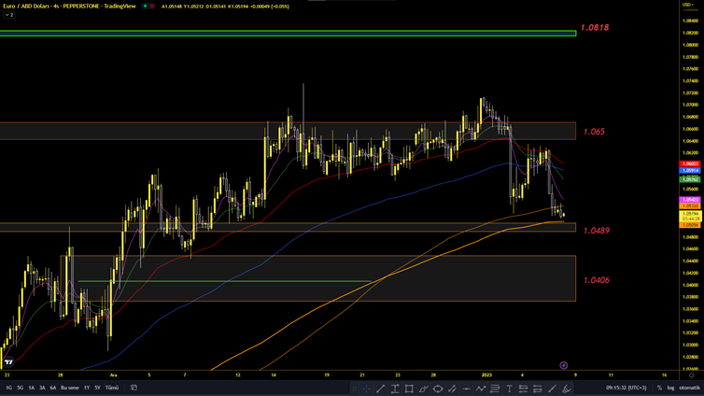Set range to 1A
This screenshot has height=396, width=704.
tap(32, 388)
